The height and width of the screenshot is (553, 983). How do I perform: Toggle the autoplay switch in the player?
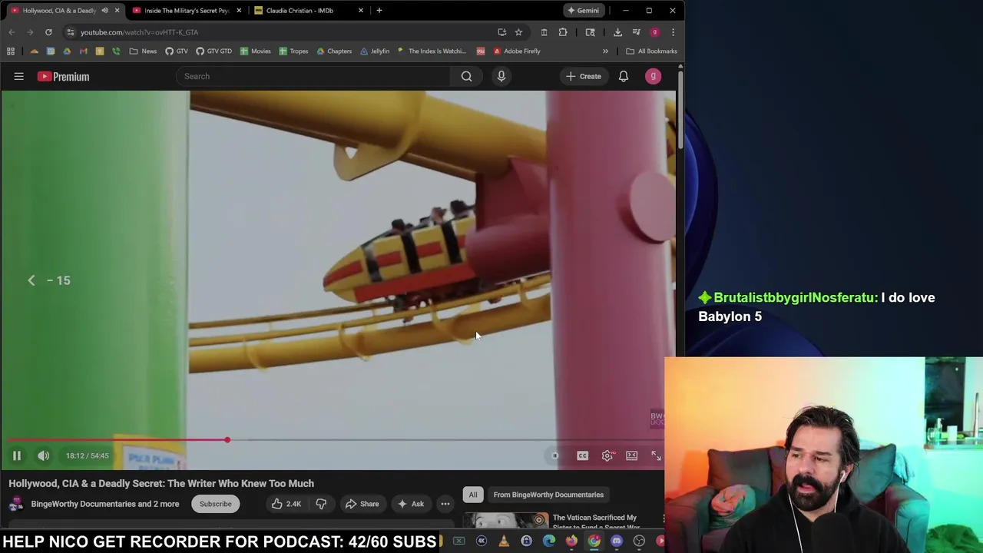(x=554, y=455)
